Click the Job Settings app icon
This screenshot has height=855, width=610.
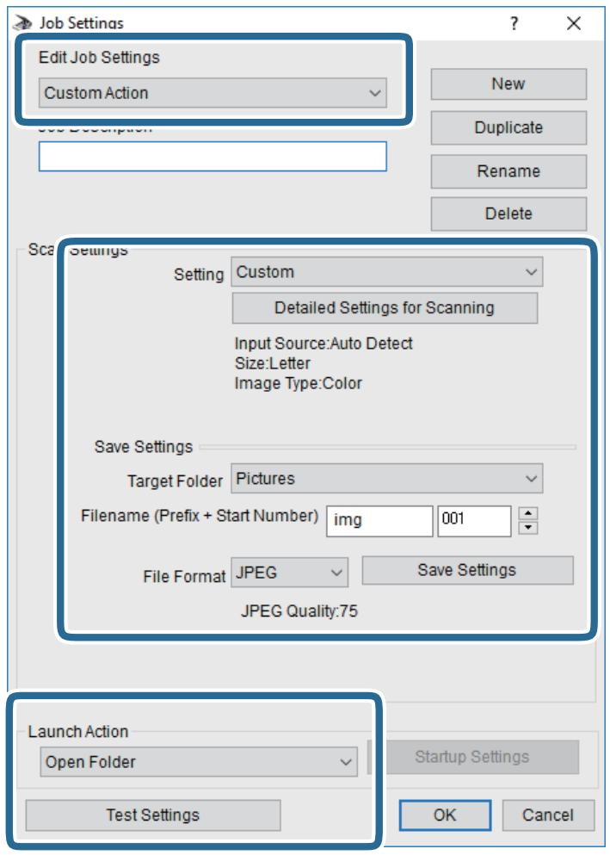pos(22,23)
